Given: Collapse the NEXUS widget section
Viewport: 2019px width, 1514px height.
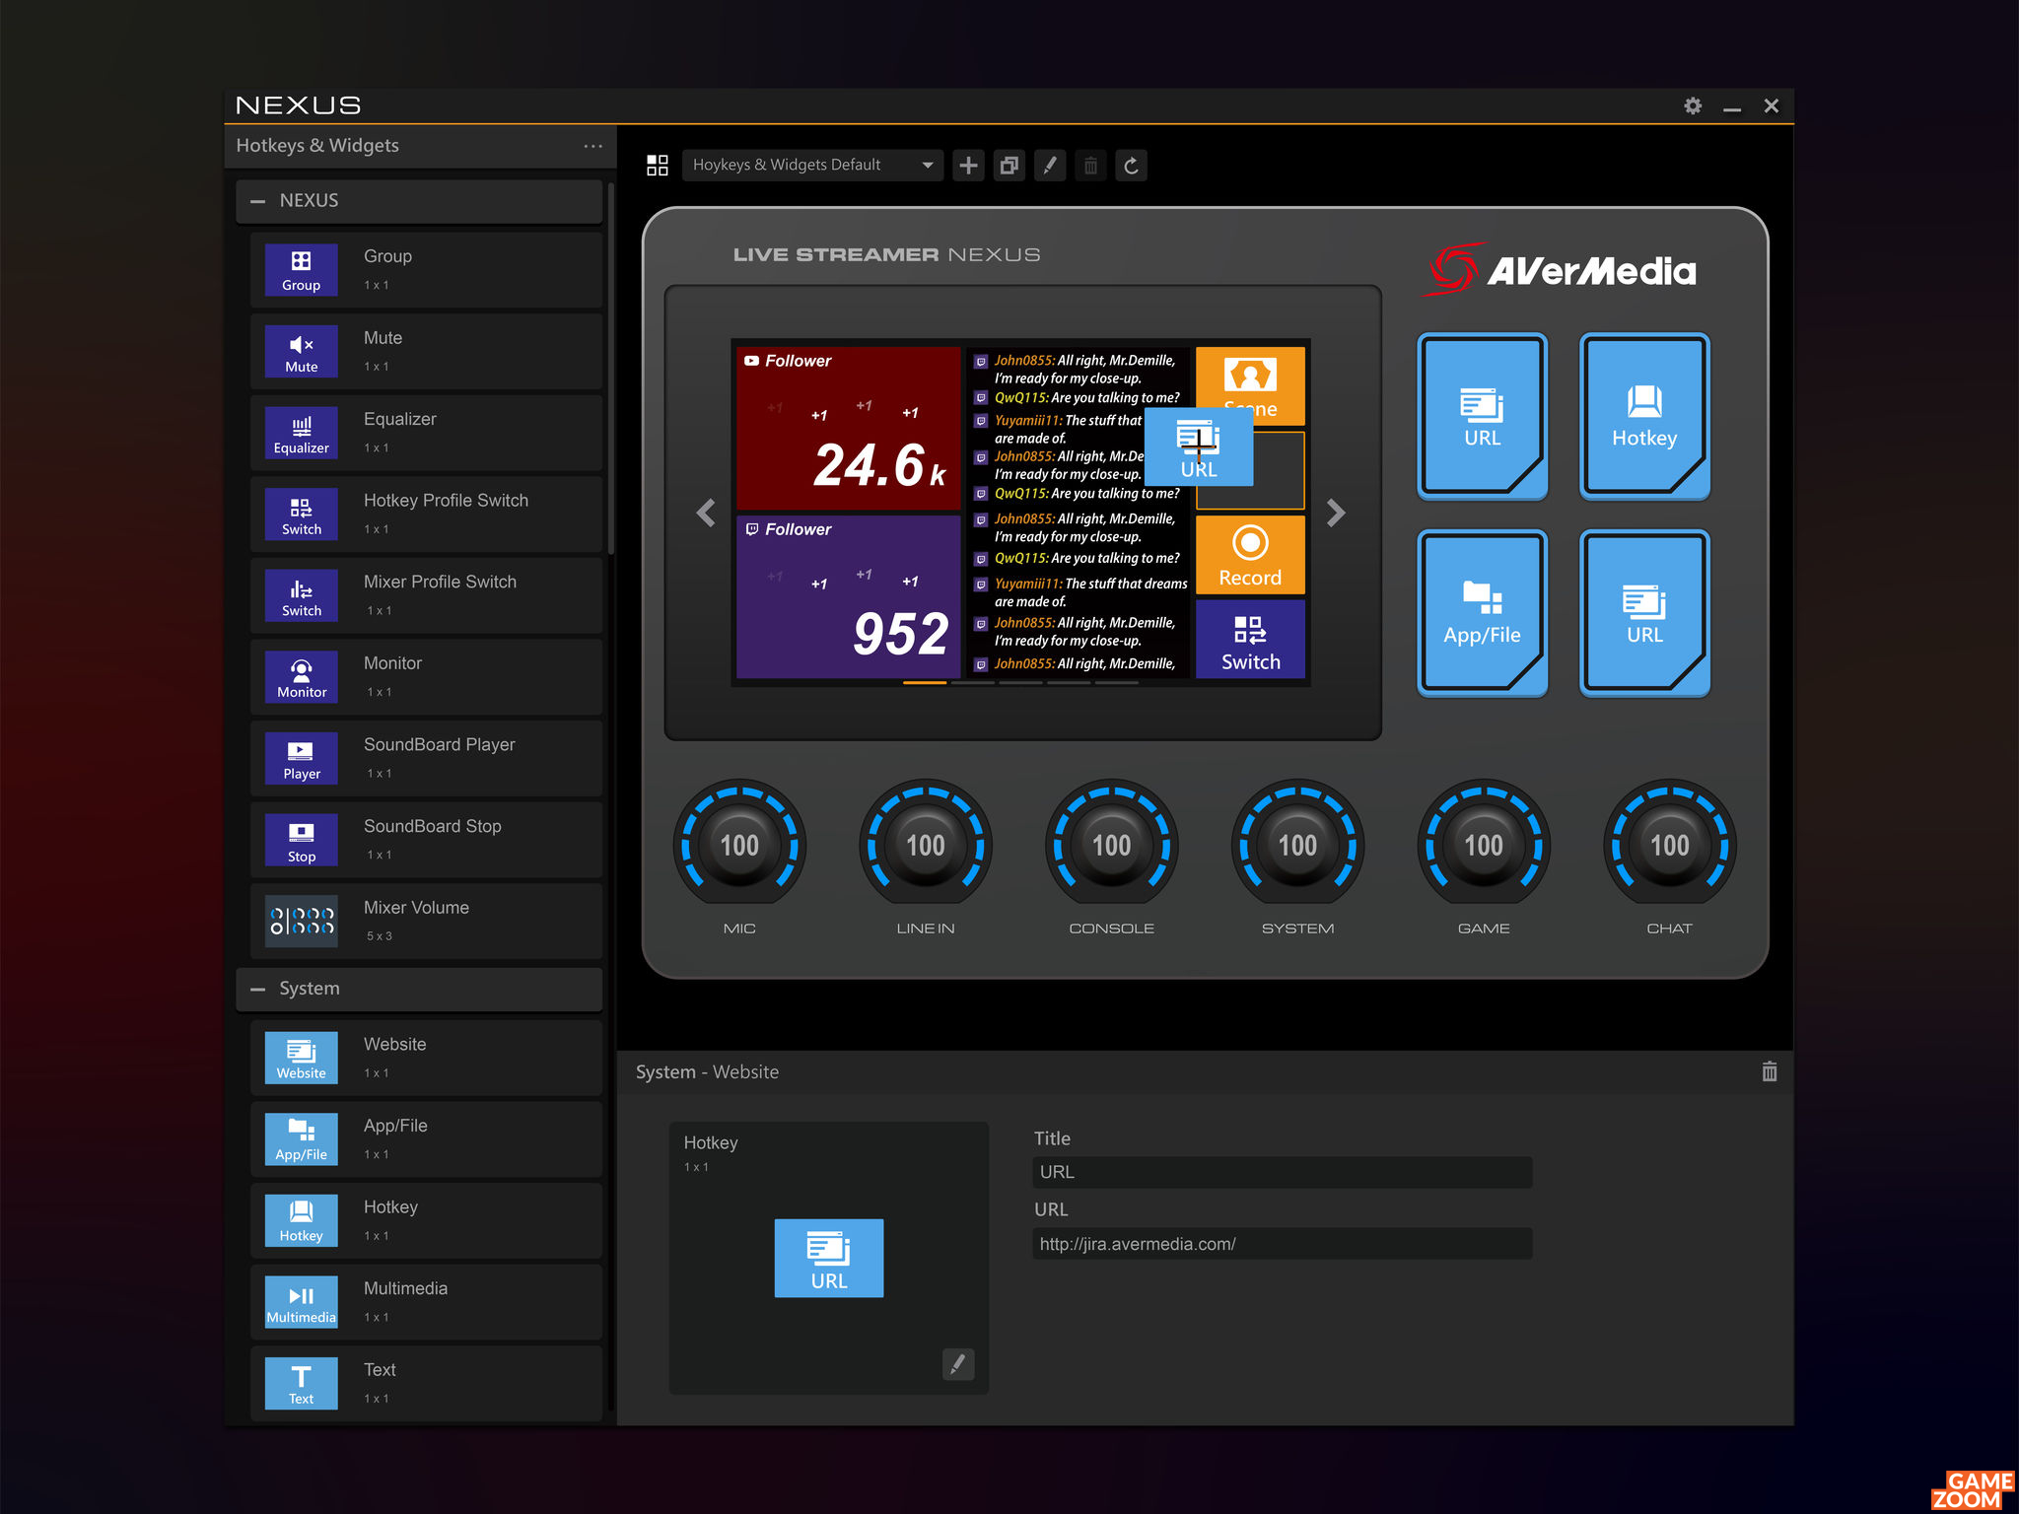Looking at the screenshot, I should [x=258, y=201].
